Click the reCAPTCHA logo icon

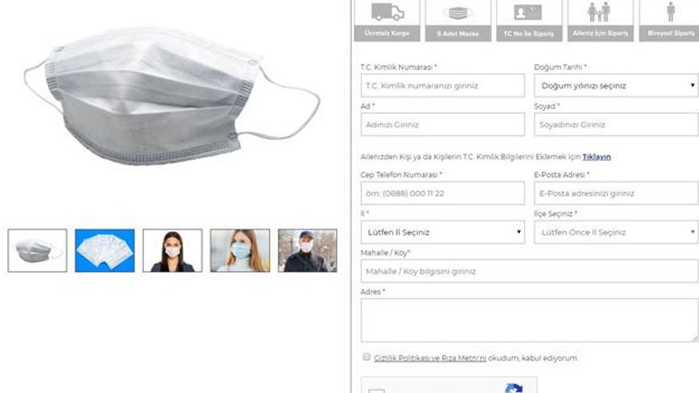pyautogui.click(x=514, y=388)
